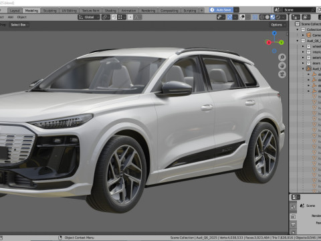Toggle show gizmo button
Viewport: 321px width, 241px height.
coord(229,17)
